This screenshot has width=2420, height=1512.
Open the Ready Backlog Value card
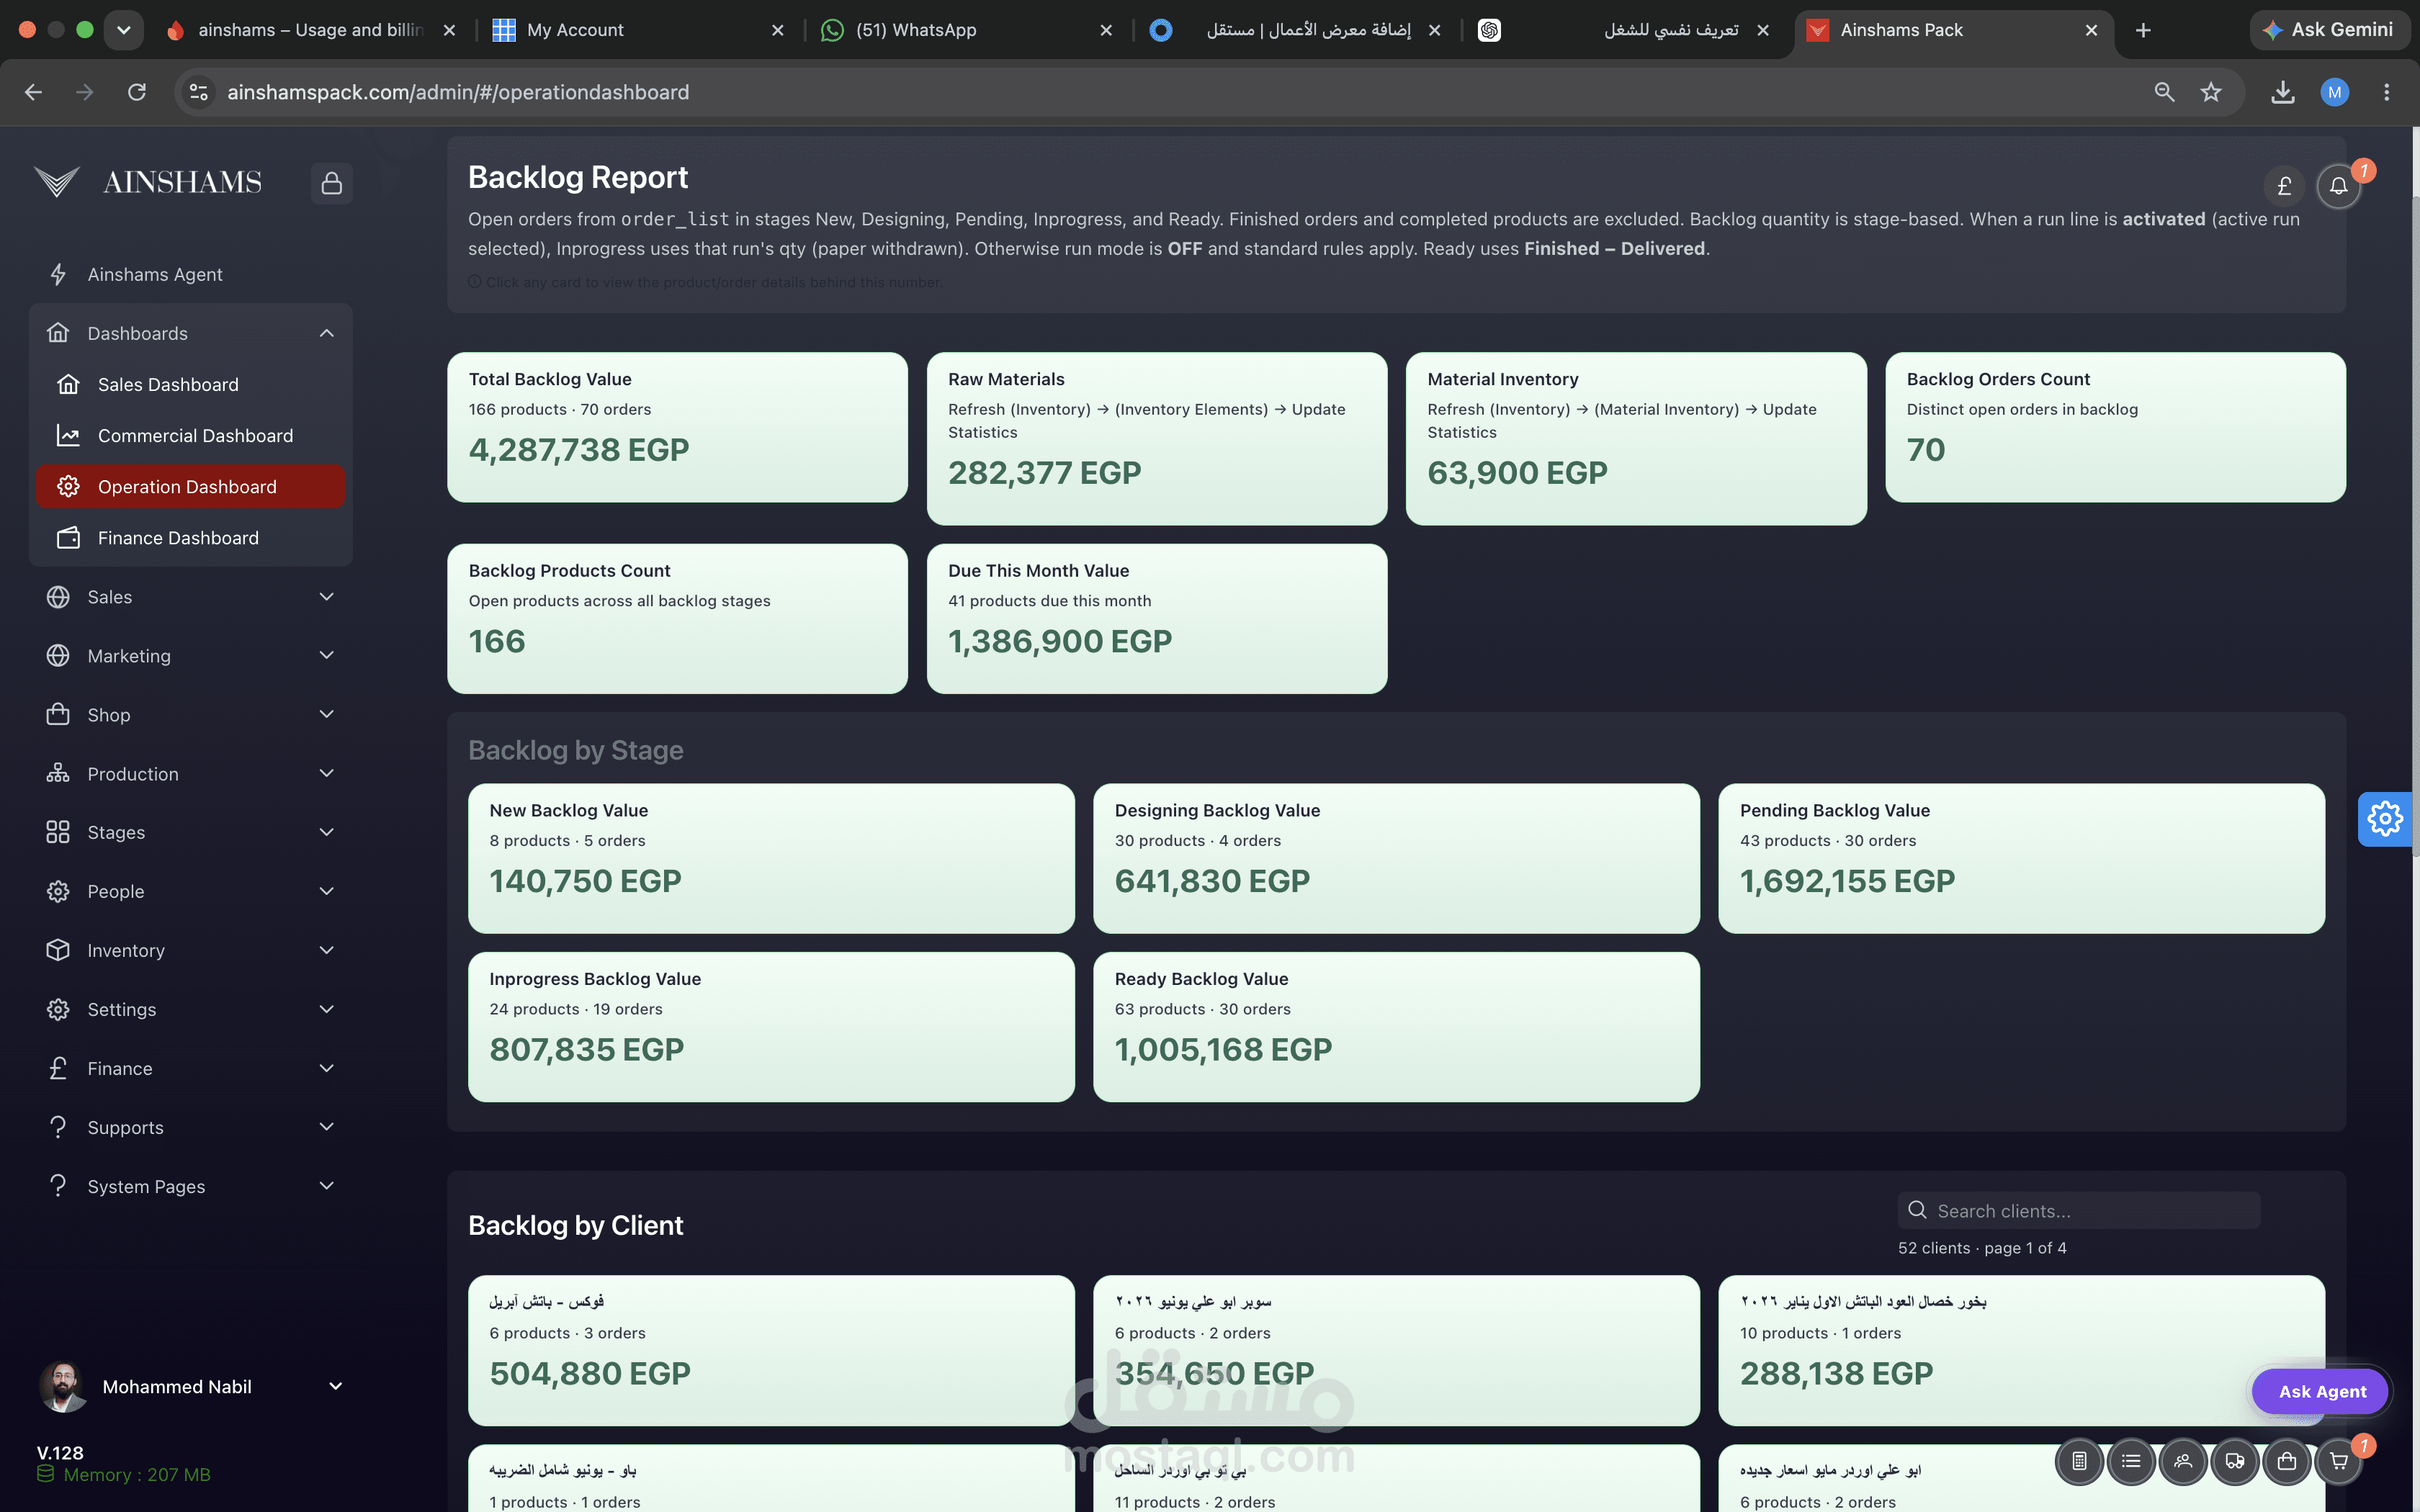pos(1396,1027)
